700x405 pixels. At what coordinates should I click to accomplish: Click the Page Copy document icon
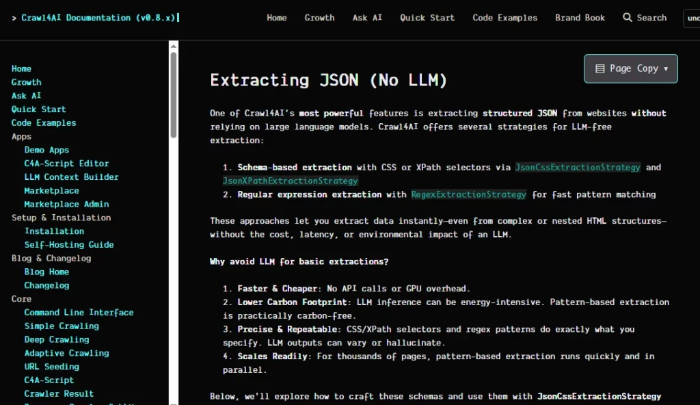click(600, 68)
